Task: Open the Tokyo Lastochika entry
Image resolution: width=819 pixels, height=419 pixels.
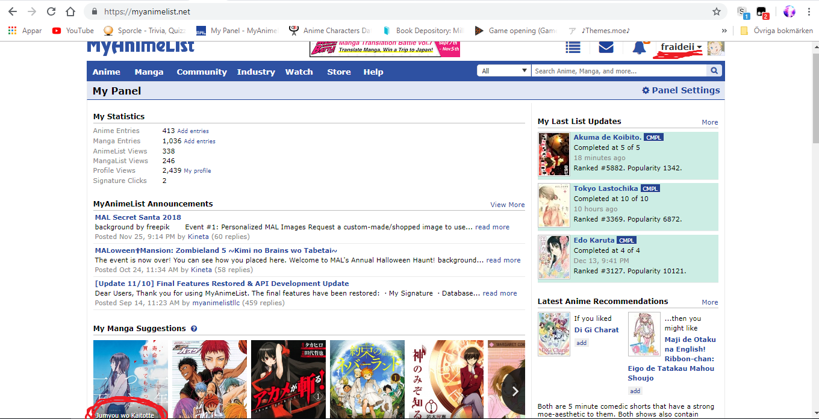Action: click(606, 188)
